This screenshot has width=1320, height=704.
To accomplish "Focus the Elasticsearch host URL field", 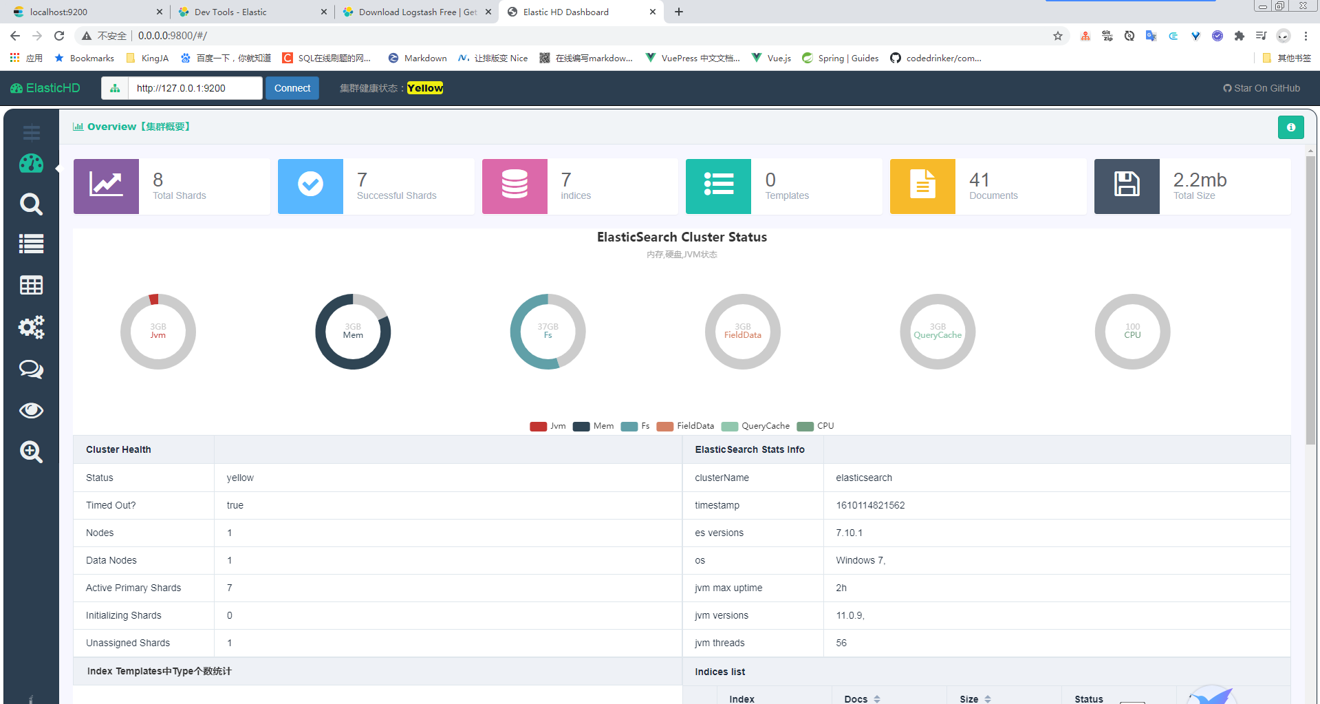I will [195, 88].
